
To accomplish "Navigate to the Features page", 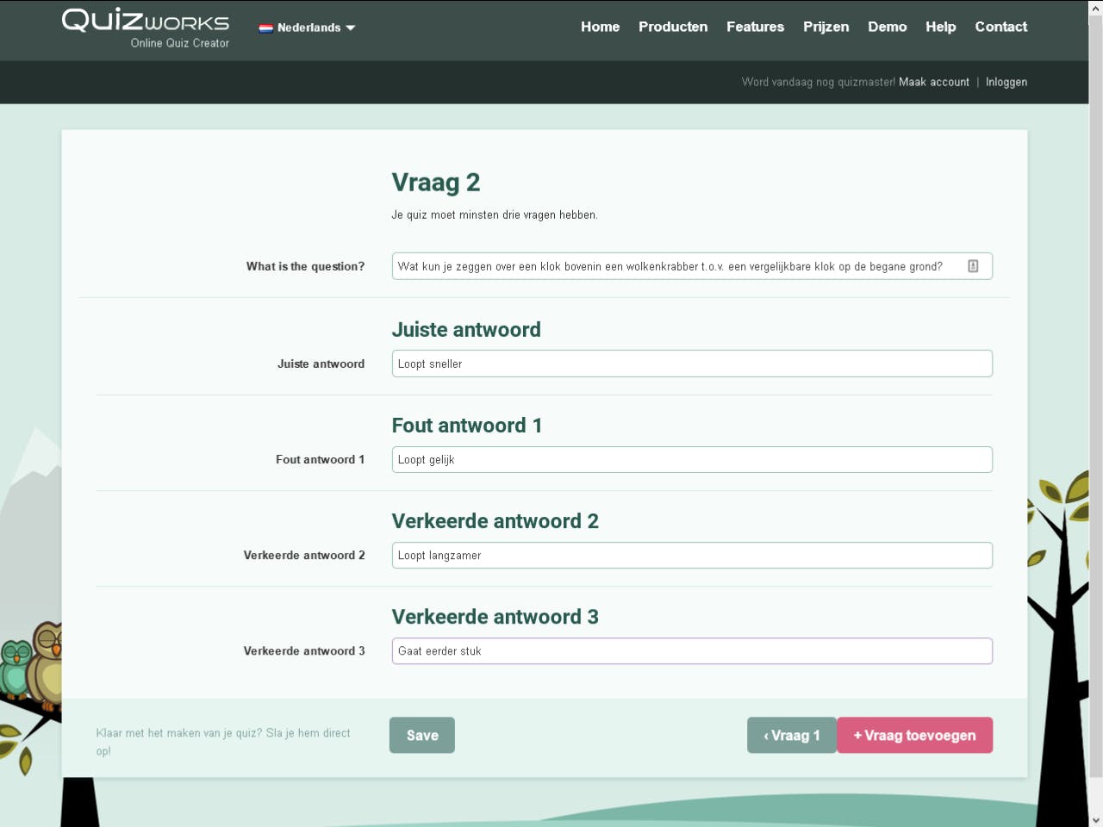I will pyautogui.click(x=755, y=27).
